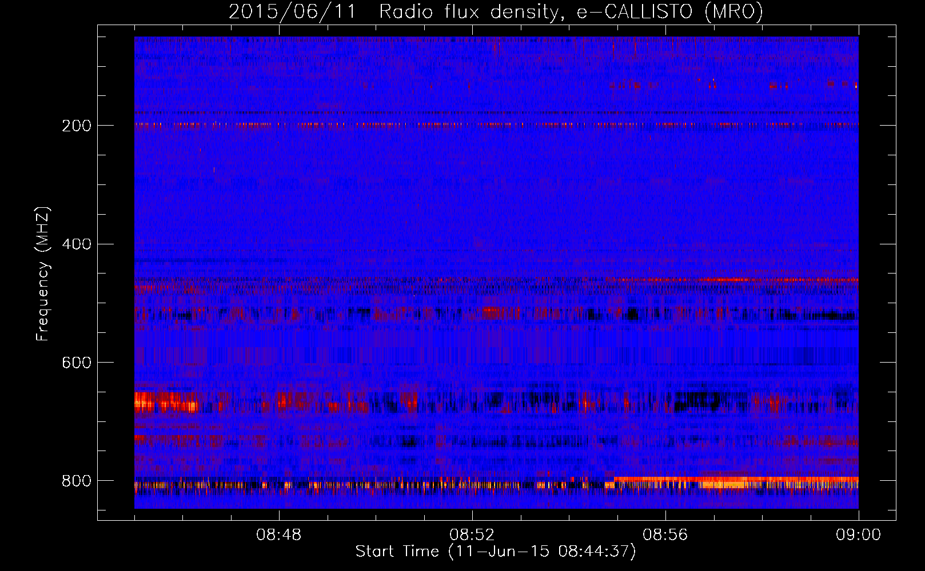Click the '08:48' time axis label
925x571 pixels.
279,535
